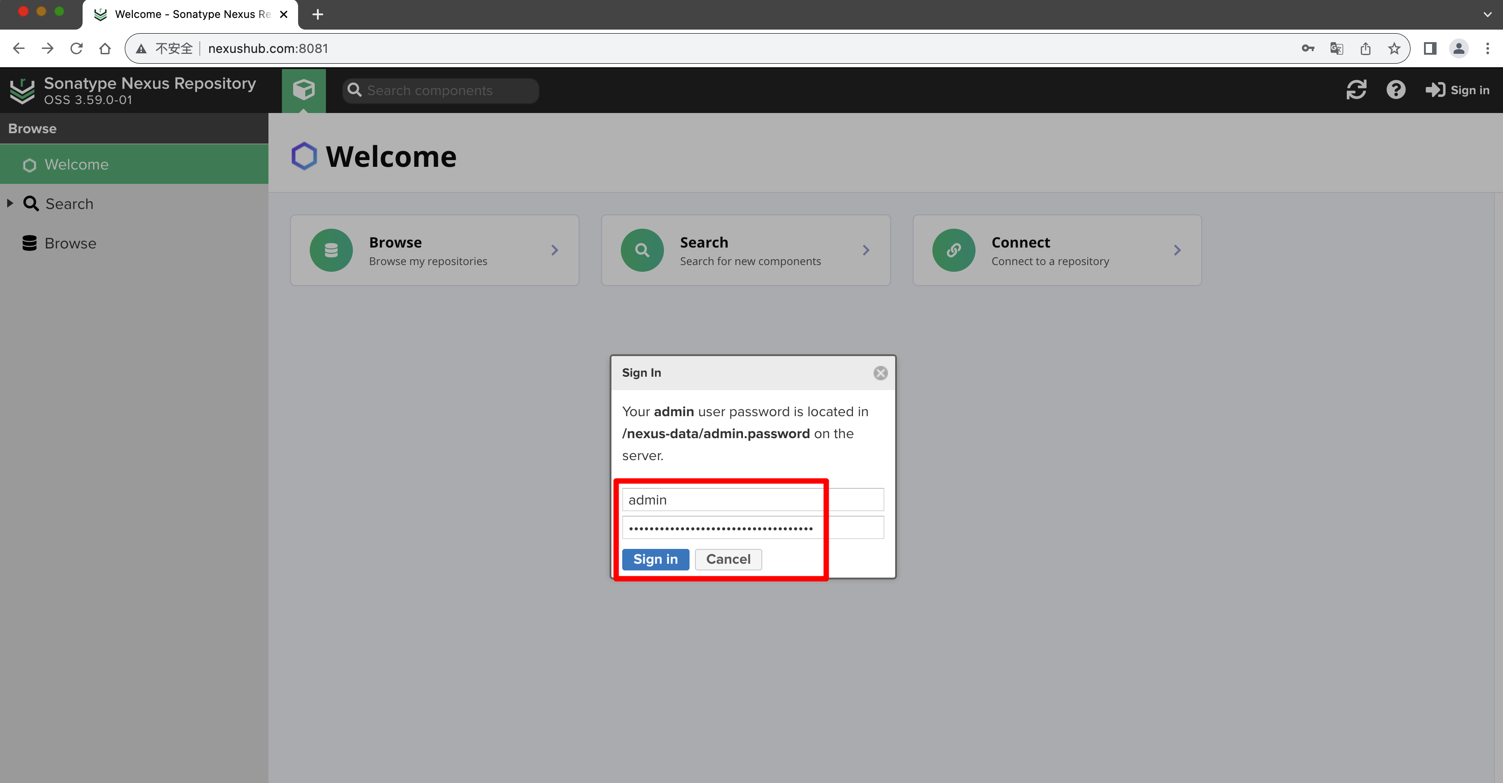Open the Browse my repositories card
This screenshot has width=1503, height=783.
pos(435,250)
